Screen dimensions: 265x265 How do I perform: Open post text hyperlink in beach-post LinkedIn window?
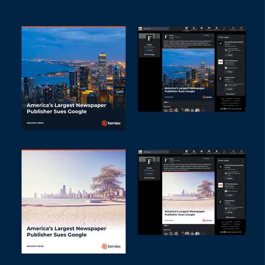[x=181, y=170]
